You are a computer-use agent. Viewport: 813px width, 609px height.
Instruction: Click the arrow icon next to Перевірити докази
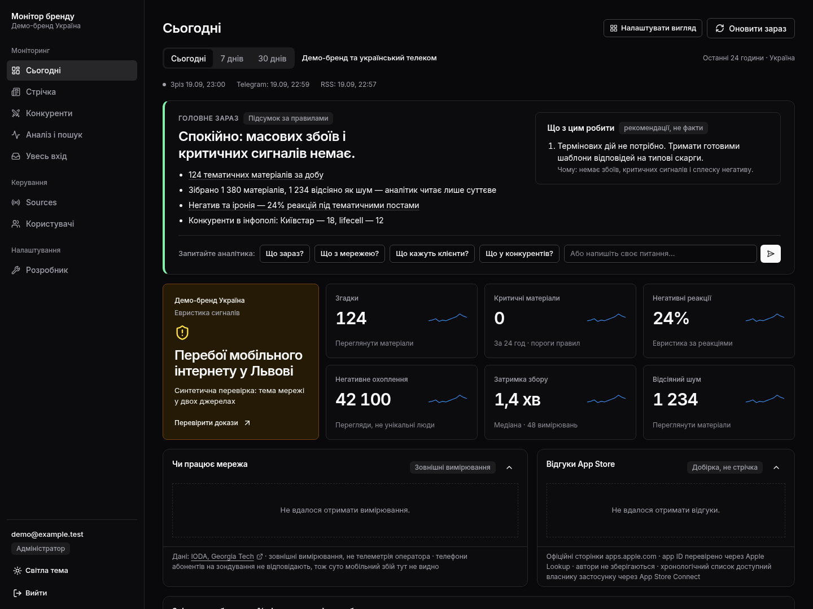pos(247,423)
